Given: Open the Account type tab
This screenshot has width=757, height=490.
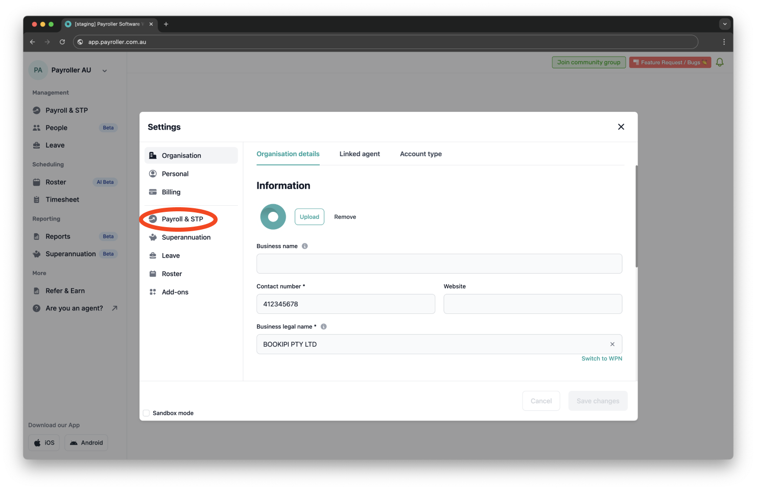Looking at the screenshot, I should click(421, 154).
